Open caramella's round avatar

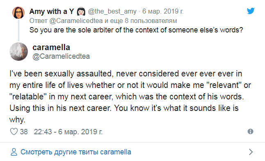point(18,51)
